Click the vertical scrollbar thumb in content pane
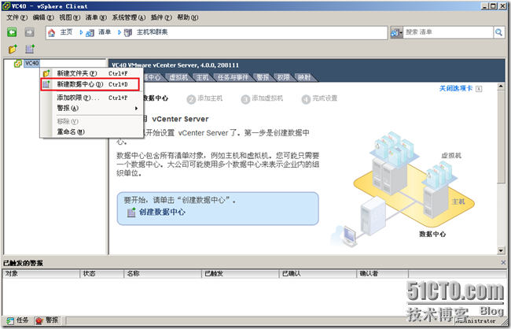 501,137
